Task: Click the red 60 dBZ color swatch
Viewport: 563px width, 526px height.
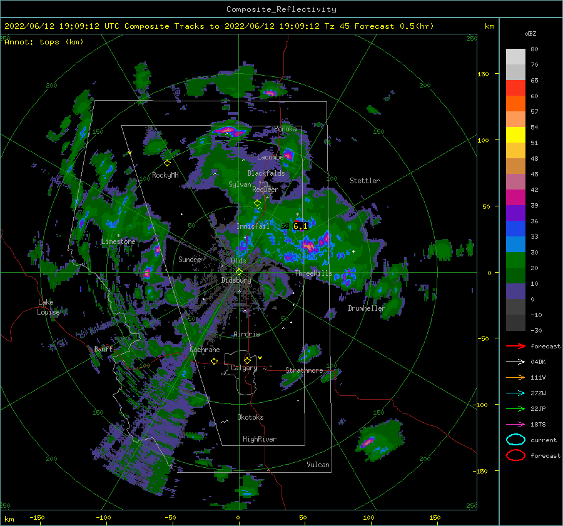Action: pos(515,88)
